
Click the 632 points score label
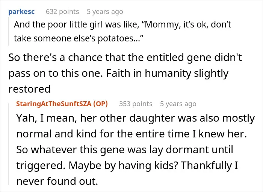point(62,12)
